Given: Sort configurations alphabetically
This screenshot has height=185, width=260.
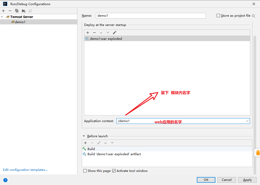Looking at the screenshot, I should tap(30, 11).
